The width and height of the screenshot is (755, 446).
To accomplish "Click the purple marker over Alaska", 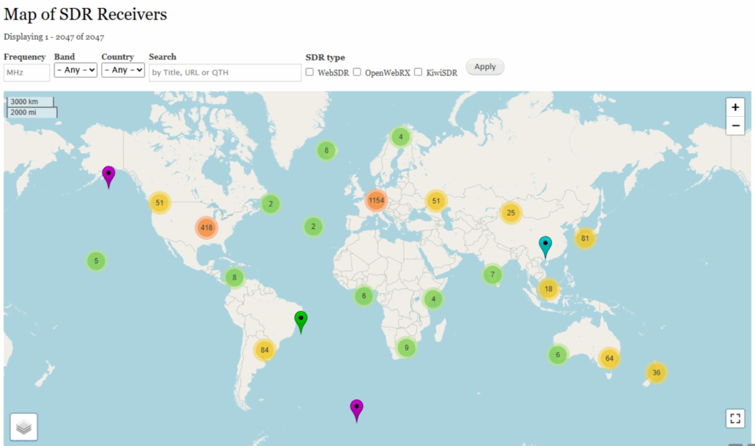I will coord(108,176).
